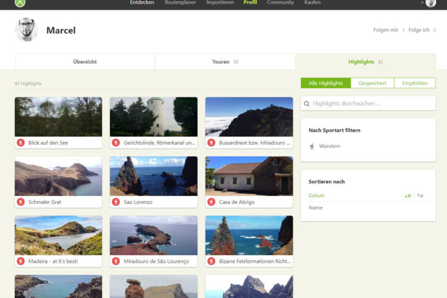Screen dimensions: 447x298
Task: Open the Folgen mir followers link
Action: click(x=389, y=30)
